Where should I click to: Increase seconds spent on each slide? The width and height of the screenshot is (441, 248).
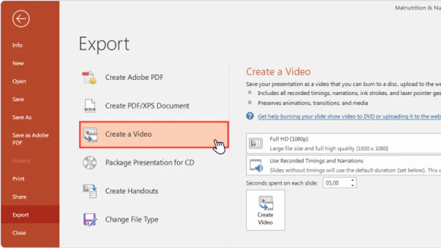353,180
